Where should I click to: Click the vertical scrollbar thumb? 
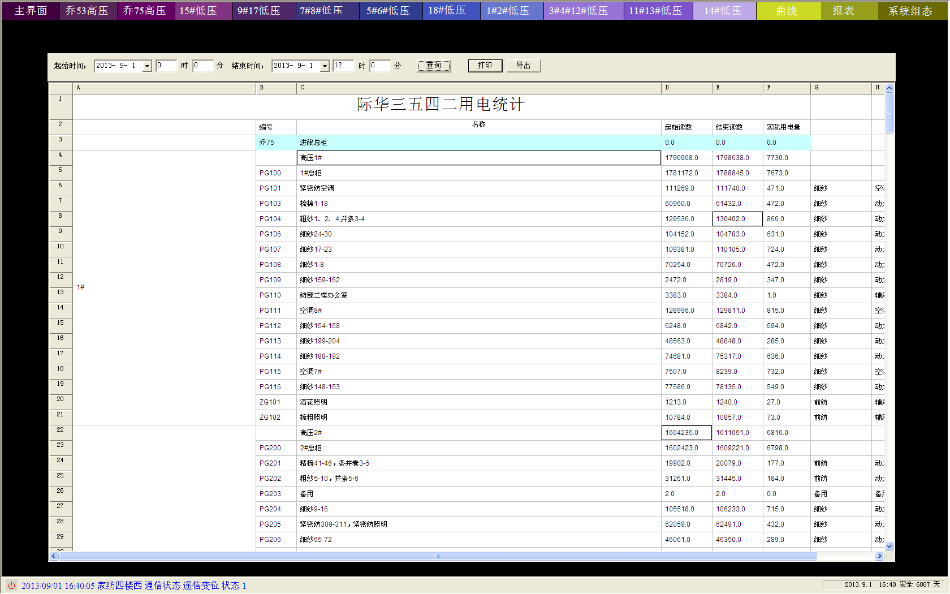889,113
